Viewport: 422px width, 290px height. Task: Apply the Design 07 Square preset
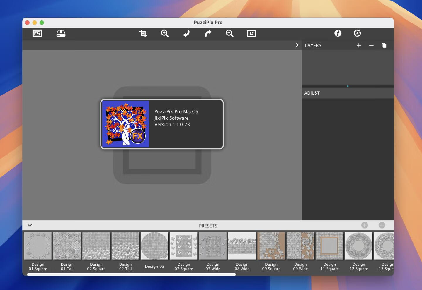click(184, 252)
